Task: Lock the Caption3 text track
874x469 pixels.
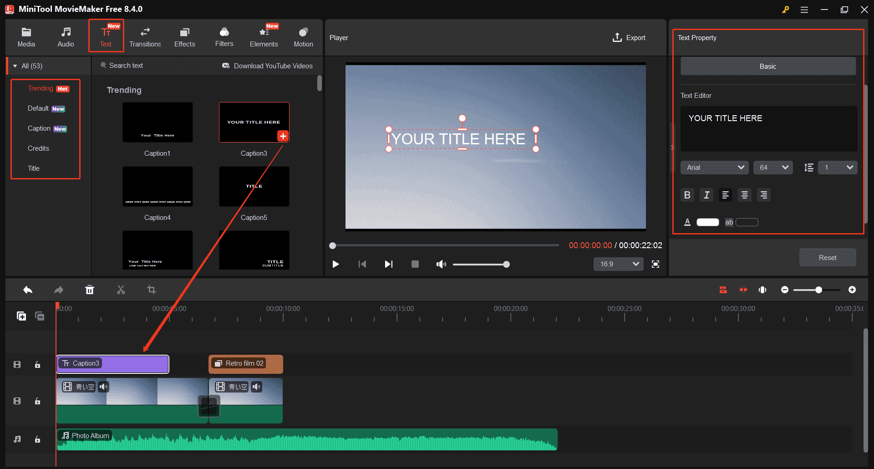Action: (x=37, y=364)
